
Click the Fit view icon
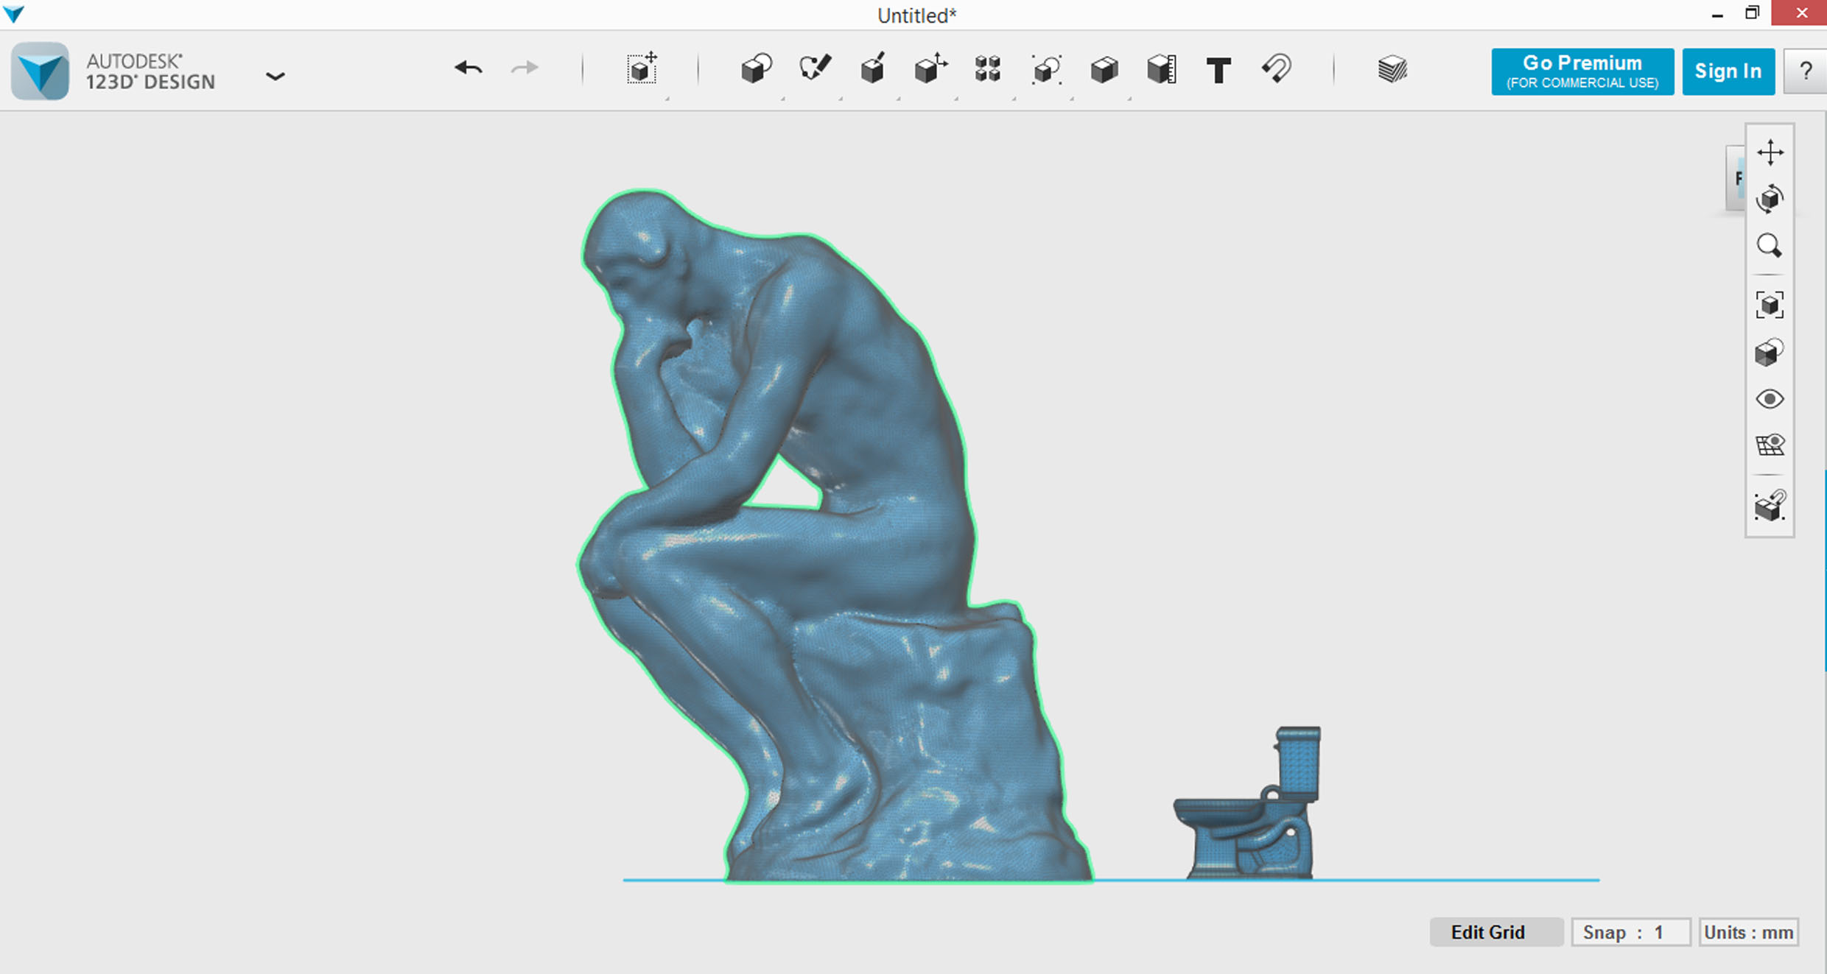coord(1770,305)
